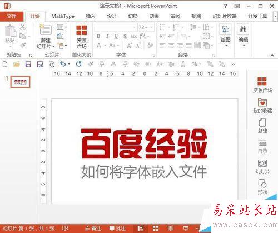The image size is (278, 233).
Task: Open the 绘图 Drawing dropdown
Action: tap(225, 35)
